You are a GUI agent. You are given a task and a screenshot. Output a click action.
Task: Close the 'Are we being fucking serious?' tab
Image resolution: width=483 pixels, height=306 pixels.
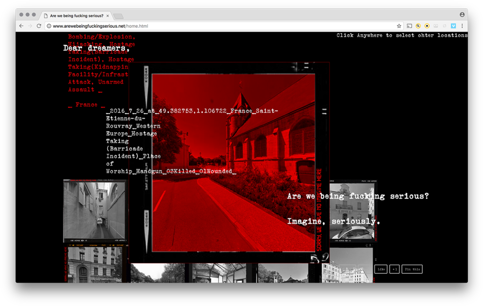108,16
